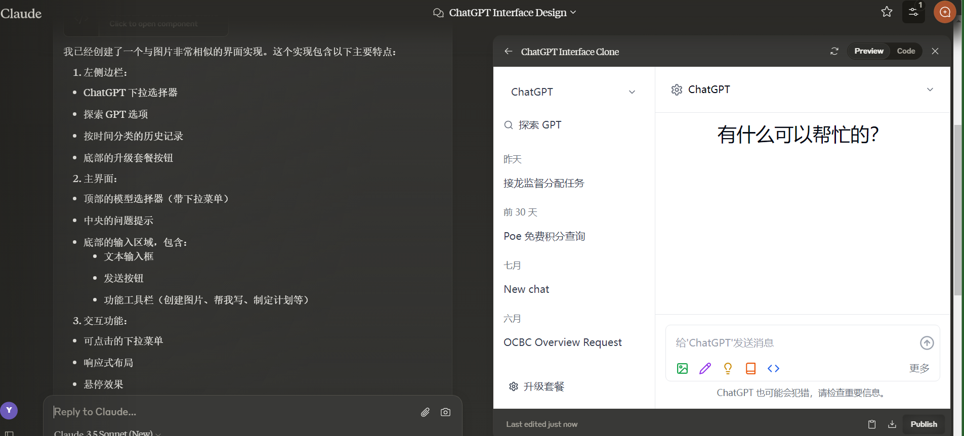Click the page vertical scrollbar
This screenshot has height=436, width=964.
(x=957, y=210)
